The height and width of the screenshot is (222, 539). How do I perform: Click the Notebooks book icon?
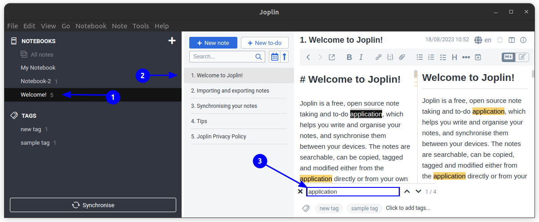(14, 41)
